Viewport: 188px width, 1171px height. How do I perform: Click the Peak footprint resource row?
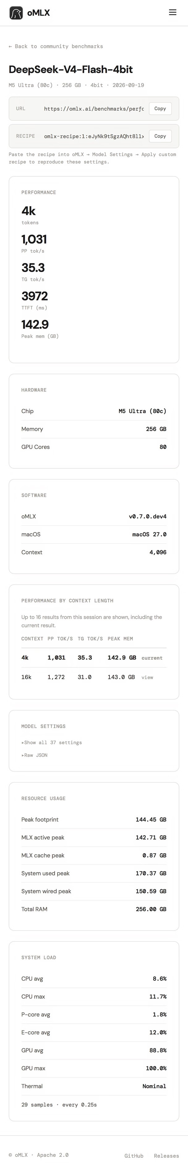coord(94,820)
